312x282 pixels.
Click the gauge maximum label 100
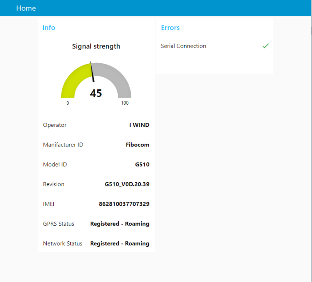125,103
